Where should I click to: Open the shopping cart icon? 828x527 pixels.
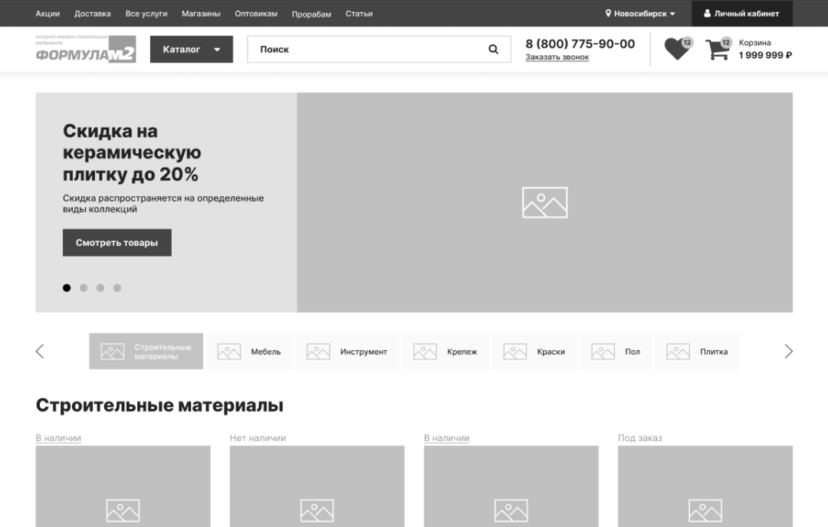tap(718, 49)
